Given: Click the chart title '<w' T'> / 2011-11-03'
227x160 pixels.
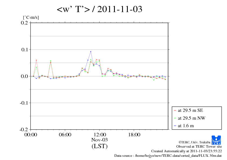Looking at the screenshot, I should tap(99, 9).
